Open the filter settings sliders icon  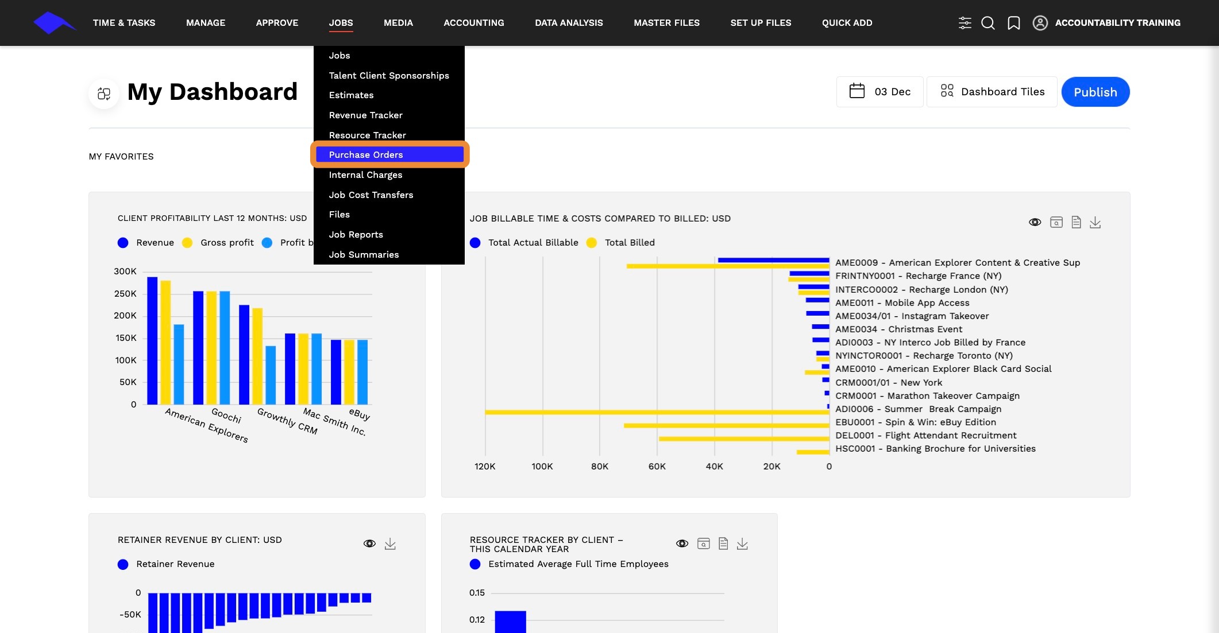point(965,23)
